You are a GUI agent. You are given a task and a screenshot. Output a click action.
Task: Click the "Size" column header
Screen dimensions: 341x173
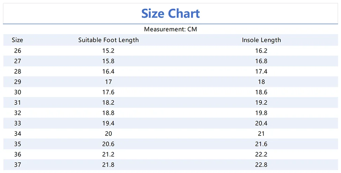pyautogui.click(x=17, y=40)
